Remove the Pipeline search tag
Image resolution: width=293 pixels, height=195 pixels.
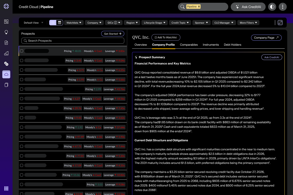pos(199,7)
